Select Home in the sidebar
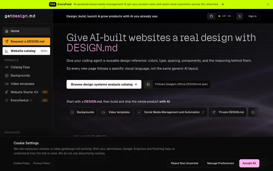This screenshot has height=171, width=273. click(x=26, y=31)
